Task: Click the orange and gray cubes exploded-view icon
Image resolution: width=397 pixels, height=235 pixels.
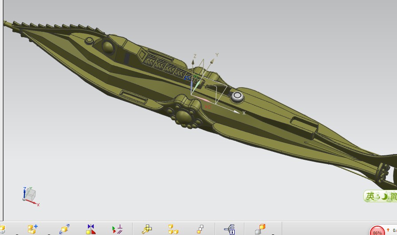Action: click(x=260, y=229)
